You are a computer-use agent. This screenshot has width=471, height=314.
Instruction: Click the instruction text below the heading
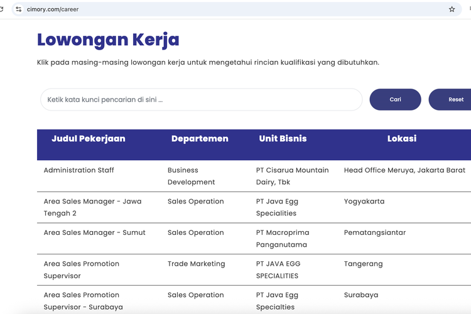[x=208, y=63]
